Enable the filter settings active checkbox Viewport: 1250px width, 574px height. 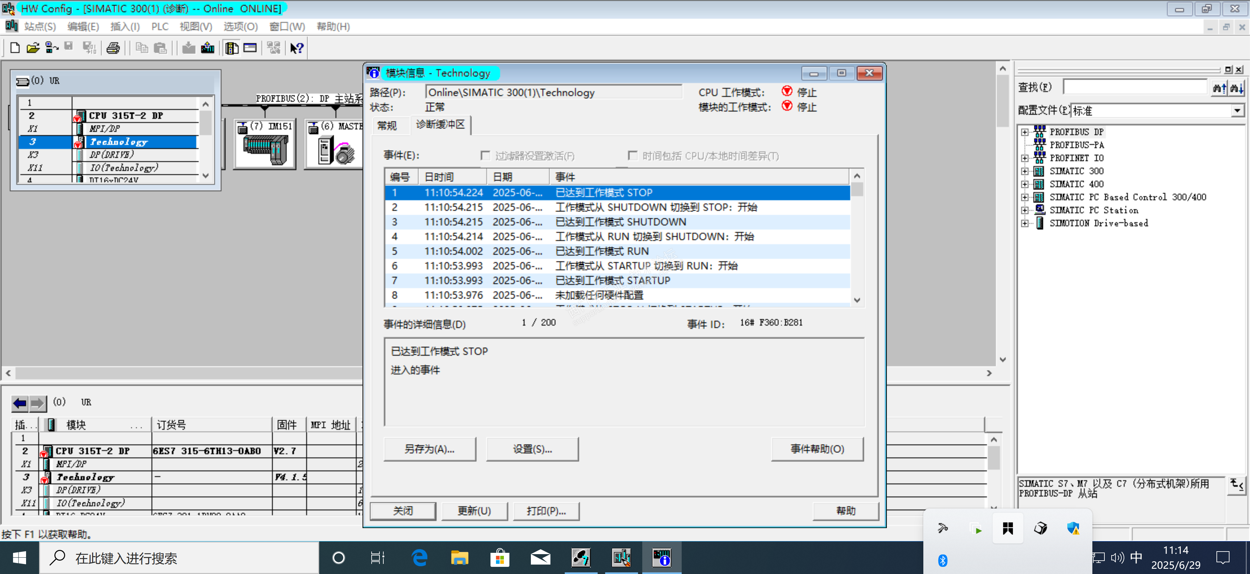485,155
